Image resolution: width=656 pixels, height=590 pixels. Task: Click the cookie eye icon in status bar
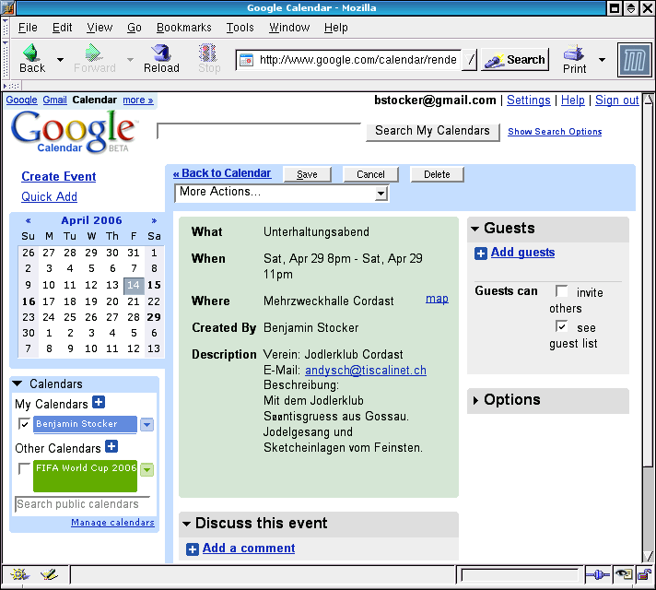[x=624, y=575]
